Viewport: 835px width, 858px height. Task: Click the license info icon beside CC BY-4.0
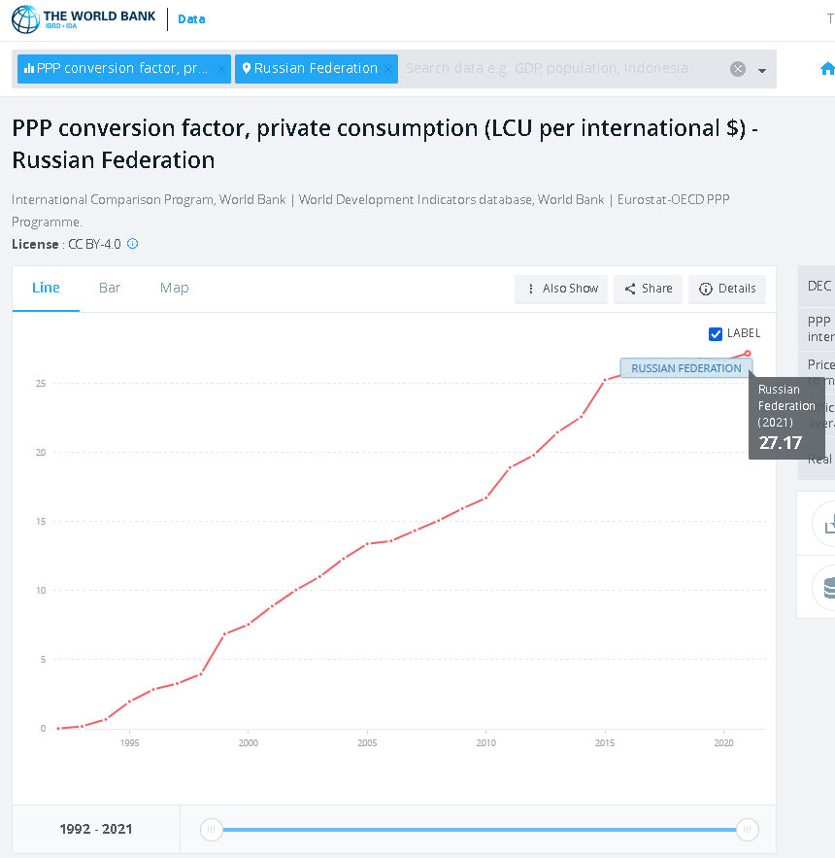[x=133, y=244]
